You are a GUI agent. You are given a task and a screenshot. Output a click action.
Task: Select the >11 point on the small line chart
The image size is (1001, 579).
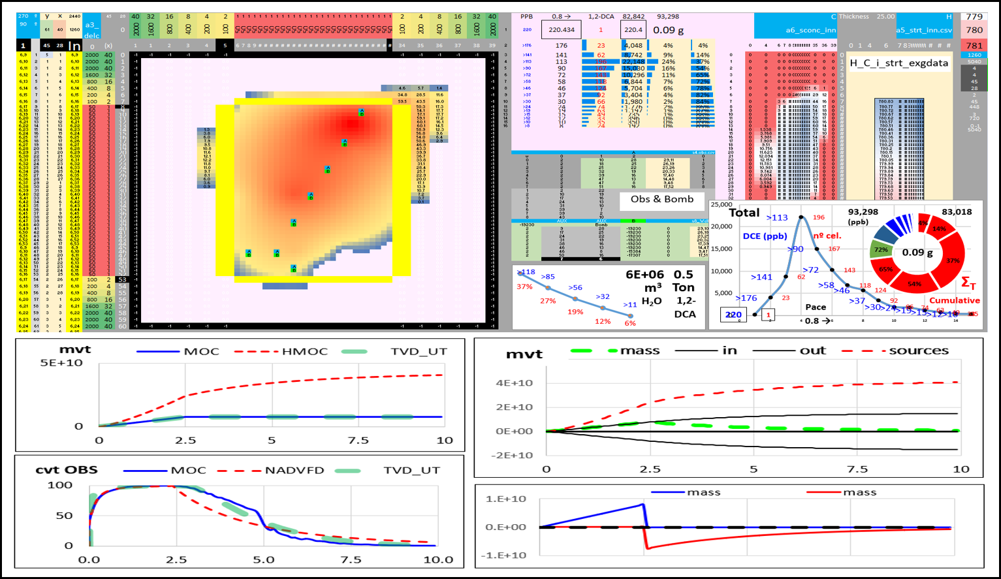tap(630, 315)
